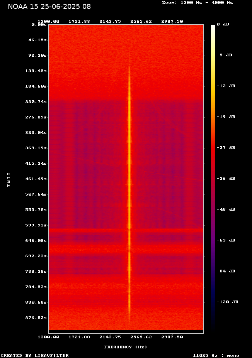The height and width of the screenshot is (358, 252).
Task: Click the 11025 Hz | mono caption
Action: point(216,355)
